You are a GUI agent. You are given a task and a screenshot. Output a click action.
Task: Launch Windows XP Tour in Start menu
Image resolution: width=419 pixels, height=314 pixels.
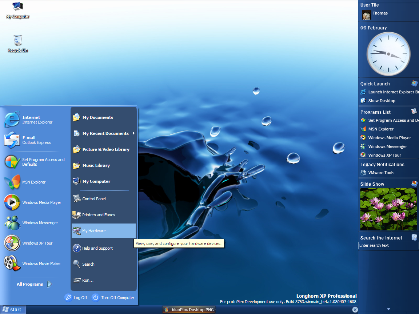pos(35,243)
